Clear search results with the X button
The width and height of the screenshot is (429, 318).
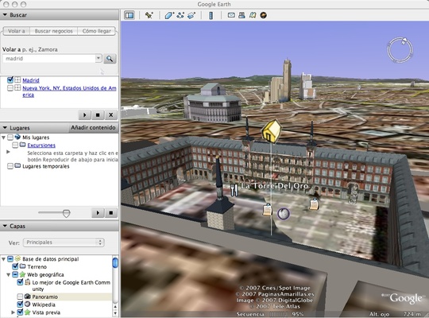tap(110, 115)
